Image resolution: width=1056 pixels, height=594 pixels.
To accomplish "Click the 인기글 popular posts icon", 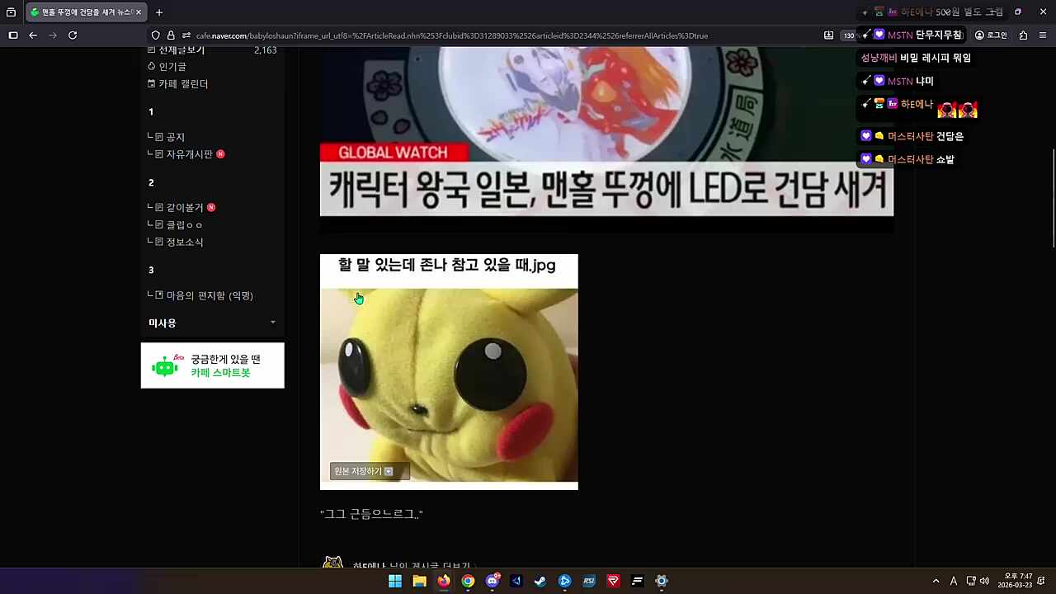I will (152, 66).
